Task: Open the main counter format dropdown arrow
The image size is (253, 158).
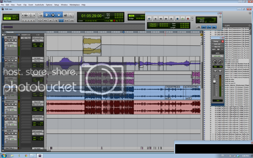Action: tap(103, 15)
